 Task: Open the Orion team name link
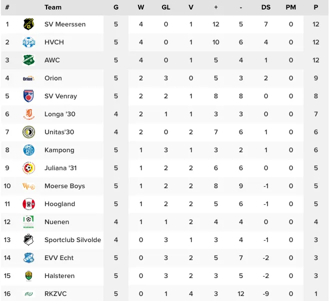[53, 78]
